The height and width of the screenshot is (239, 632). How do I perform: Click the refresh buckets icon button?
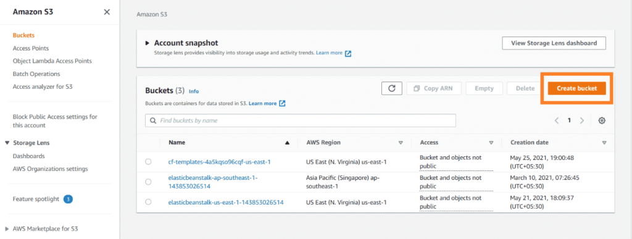pos(391,88)
